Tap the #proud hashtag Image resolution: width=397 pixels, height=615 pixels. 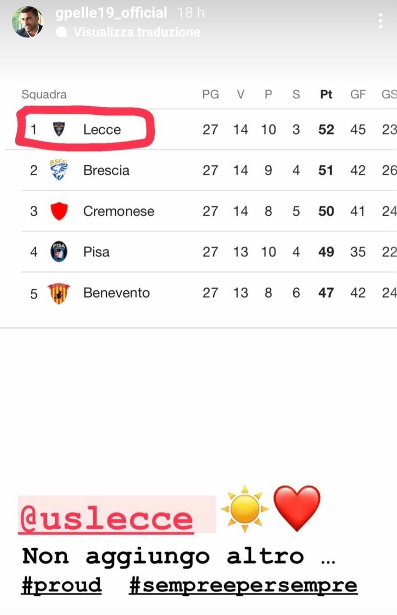coord(62,585)
